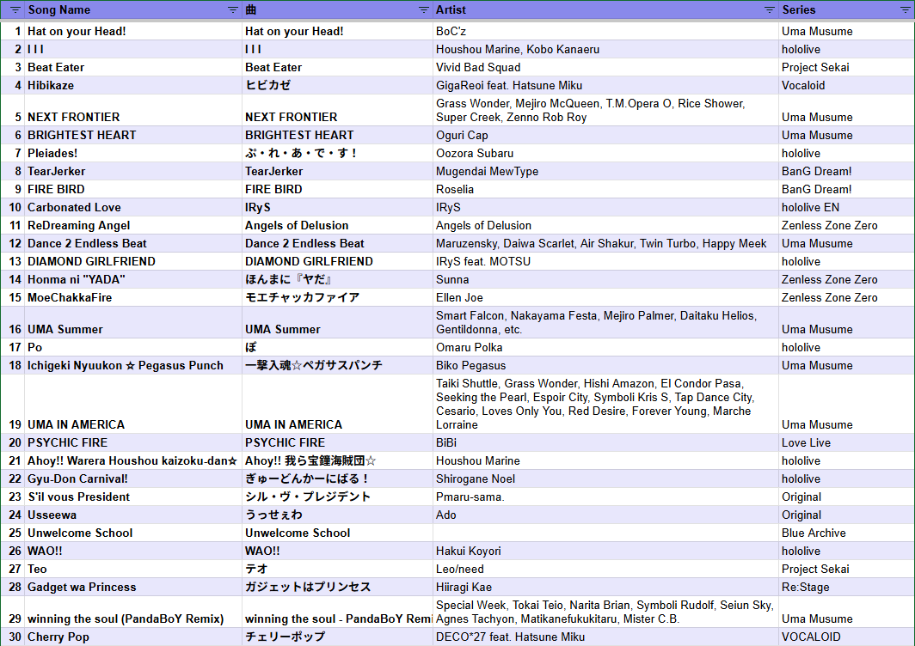Select the Hiiragi Kae cell
Image resolution: width=915 pixels, height=646 pixels.
point(605,588)
